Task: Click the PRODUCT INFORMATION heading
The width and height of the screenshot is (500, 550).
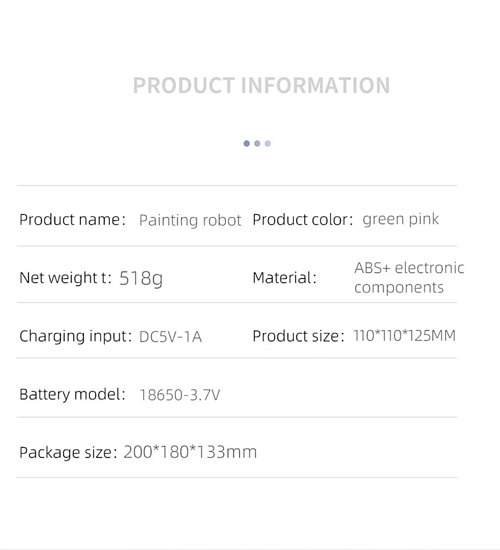Action: tap(261, 85)
